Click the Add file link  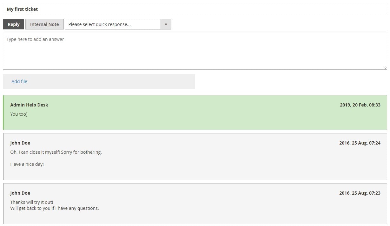click(x=19, y=81)
